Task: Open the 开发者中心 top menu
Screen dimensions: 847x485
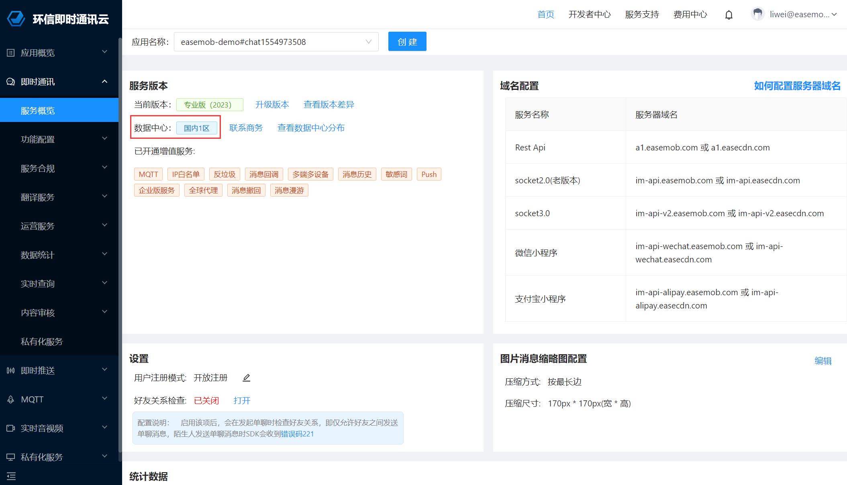Action: 590,14
